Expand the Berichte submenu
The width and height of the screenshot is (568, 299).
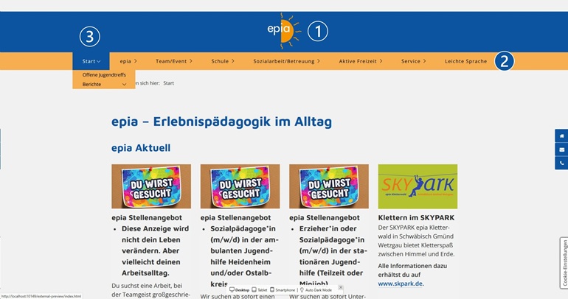coord(124,85)
